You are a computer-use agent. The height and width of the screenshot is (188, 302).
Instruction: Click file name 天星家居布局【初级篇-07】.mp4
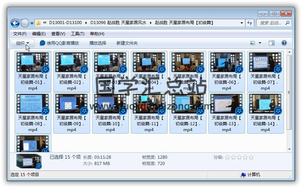point(265,82)
